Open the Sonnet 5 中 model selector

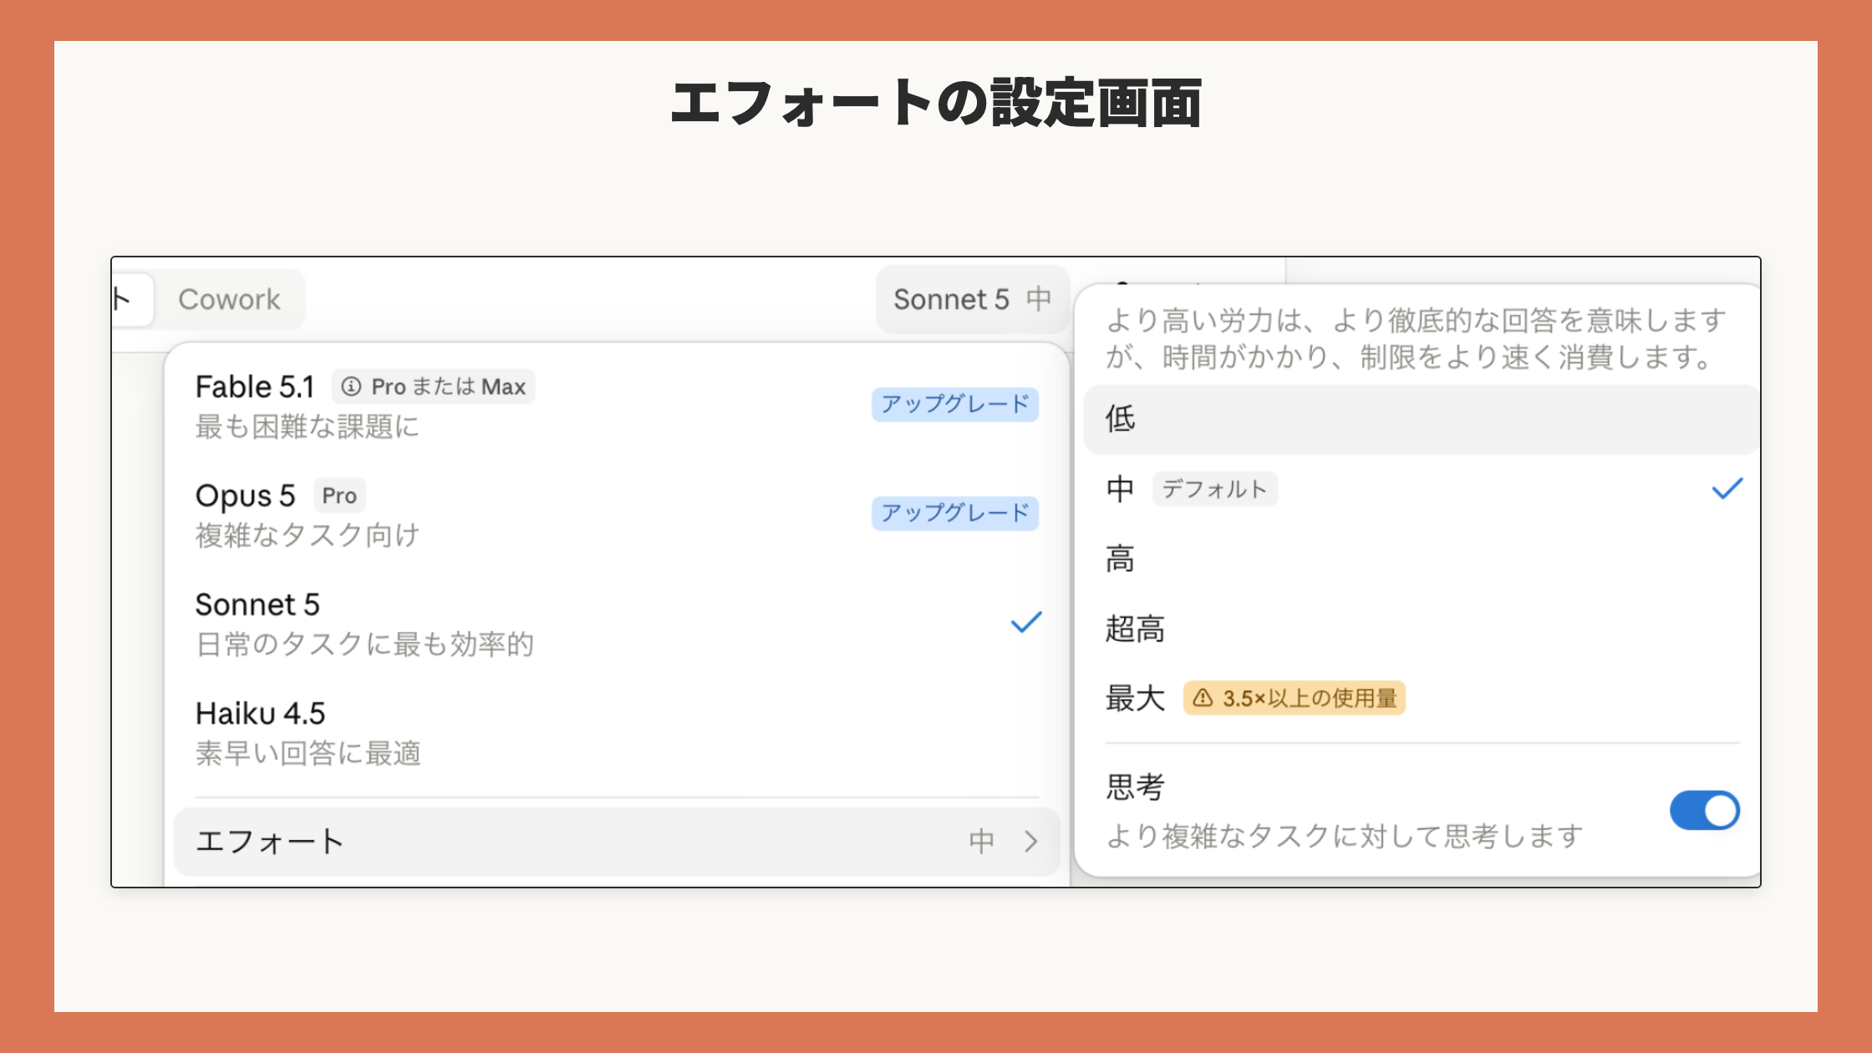click(x=973, y=299)
